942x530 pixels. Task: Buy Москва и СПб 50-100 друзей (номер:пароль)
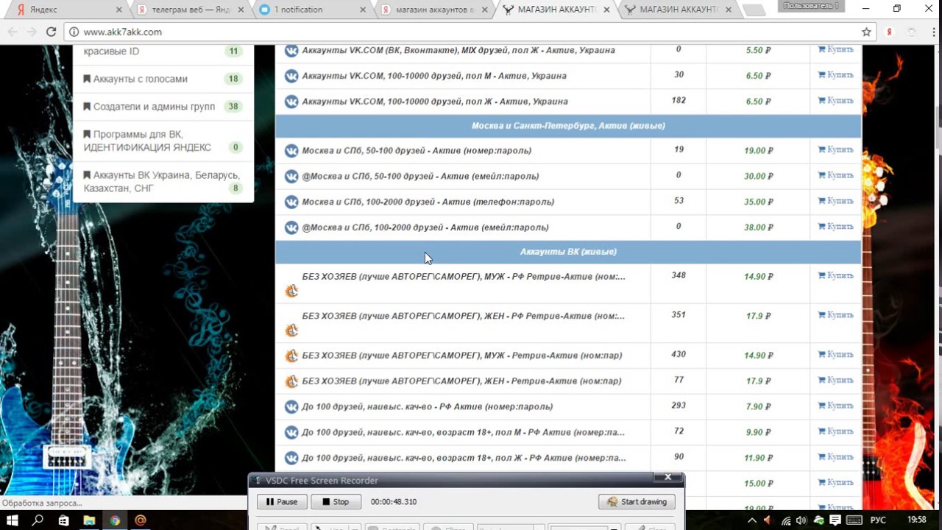pos(835,149)
